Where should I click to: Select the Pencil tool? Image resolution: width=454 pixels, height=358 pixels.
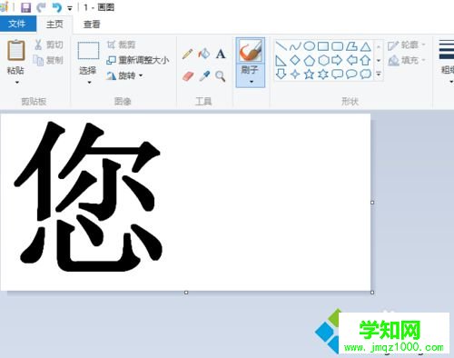click(x=188, y=54)
